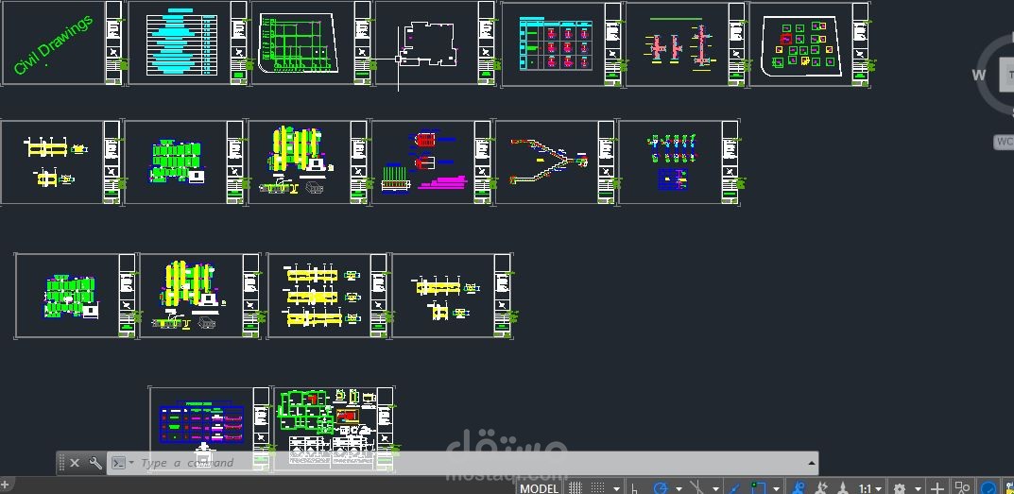Toggle drawing grid display
Screen dimensions: 1014x494
tap(576, 488)
